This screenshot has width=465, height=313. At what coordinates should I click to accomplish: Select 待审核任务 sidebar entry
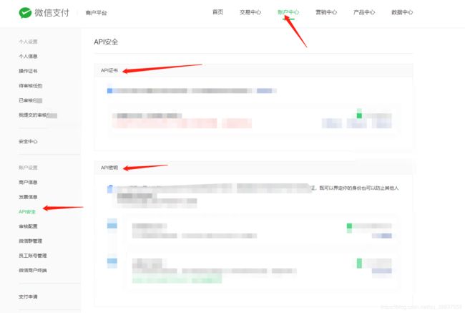coord(31,86)
